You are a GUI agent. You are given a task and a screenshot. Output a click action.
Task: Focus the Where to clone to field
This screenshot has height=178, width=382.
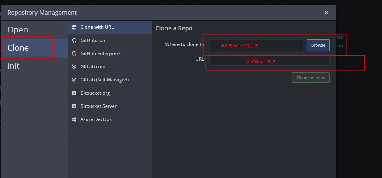pyautogui.click(x=256, y=45)
